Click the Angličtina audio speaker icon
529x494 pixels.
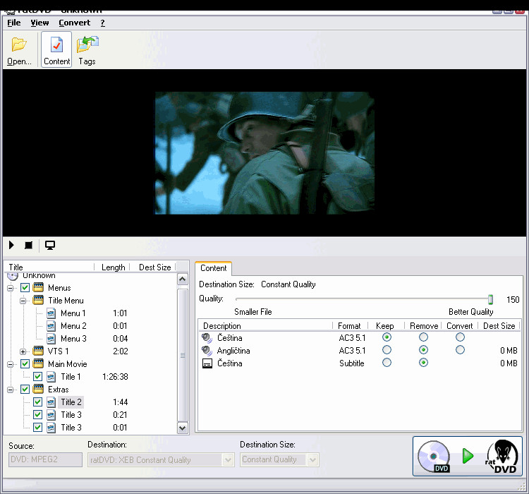[207, 351]
